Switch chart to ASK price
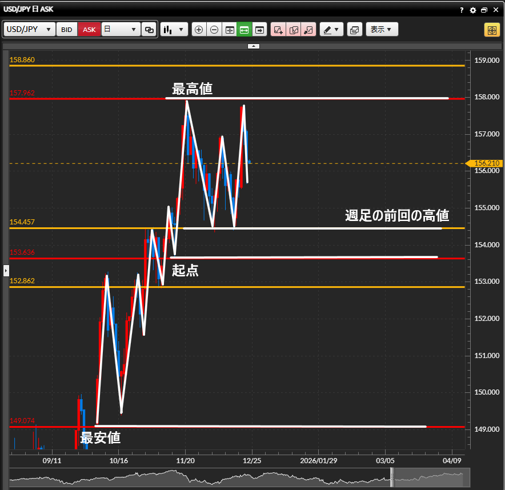Screen dimensions: 505x490 coord(90,30)
